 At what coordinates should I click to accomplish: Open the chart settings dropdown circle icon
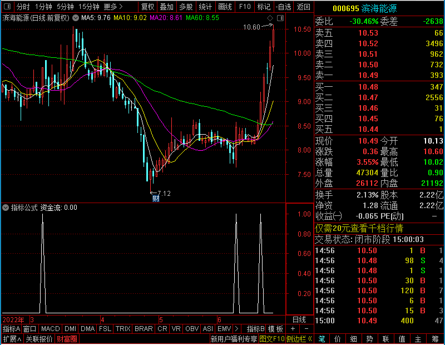point(76,18)
